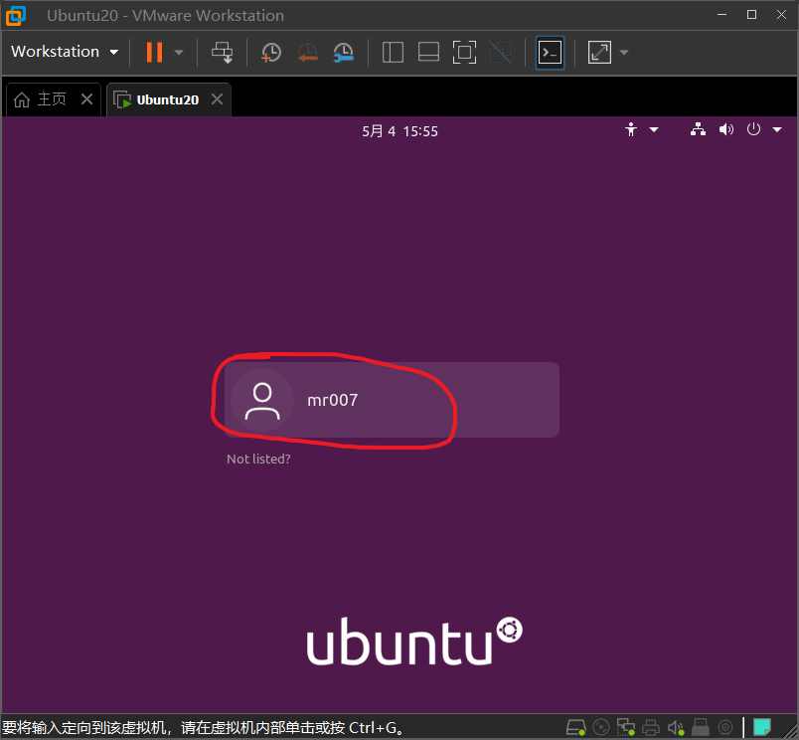Click the Not listed? link
The width and height of the screenshot is (799, 740).
coord(258,459)
